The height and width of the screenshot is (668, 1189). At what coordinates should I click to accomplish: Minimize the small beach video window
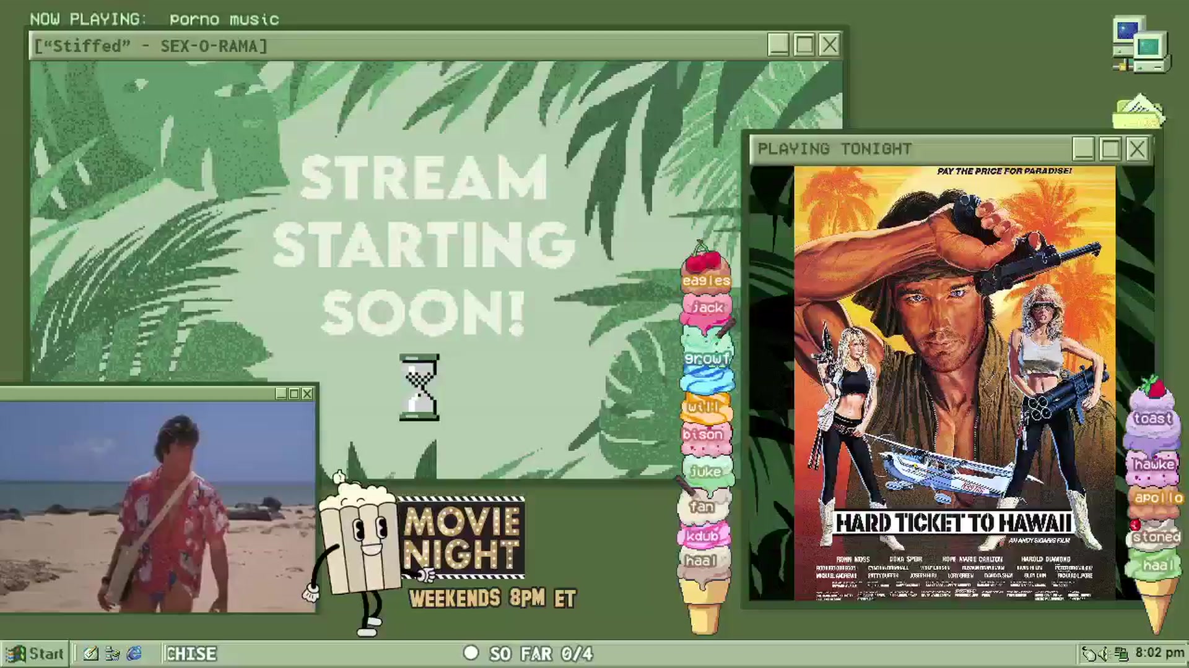pyautogui.click(x=281, y=393)
